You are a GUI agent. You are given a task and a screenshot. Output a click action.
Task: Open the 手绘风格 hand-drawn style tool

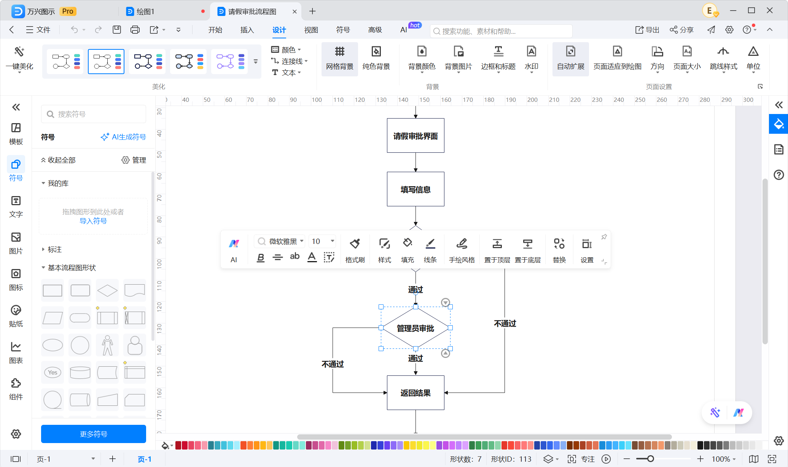[462, 250]
